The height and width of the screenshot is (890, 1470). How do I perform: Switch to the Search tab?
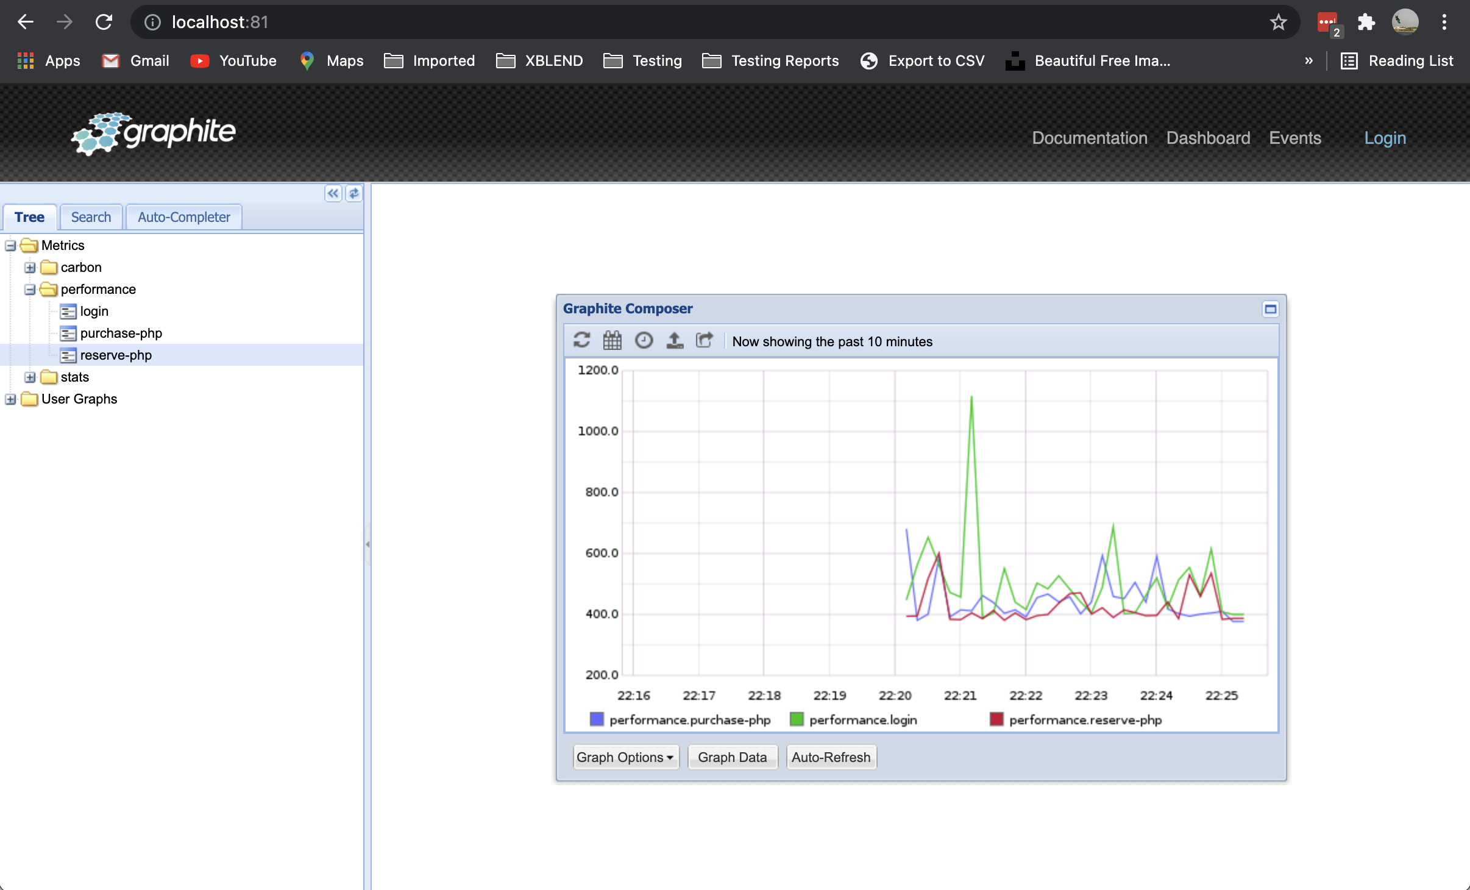[91, 217]
